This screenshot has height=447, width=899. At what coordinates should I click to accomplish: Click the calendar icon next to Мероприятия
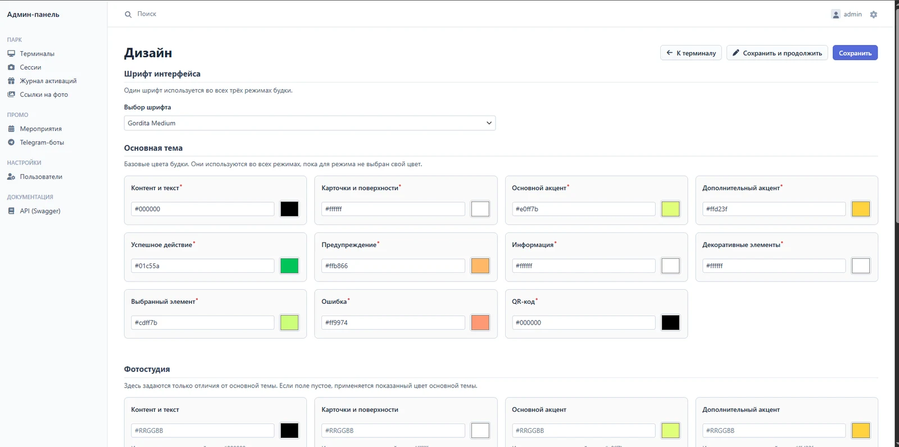click(x=11, y=129)
